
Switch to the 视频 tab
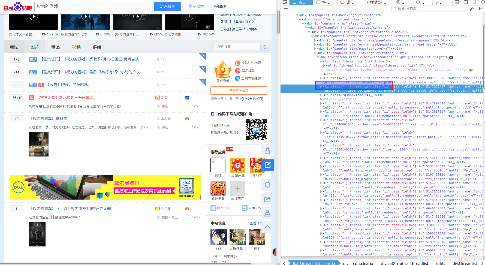(76, 47)
